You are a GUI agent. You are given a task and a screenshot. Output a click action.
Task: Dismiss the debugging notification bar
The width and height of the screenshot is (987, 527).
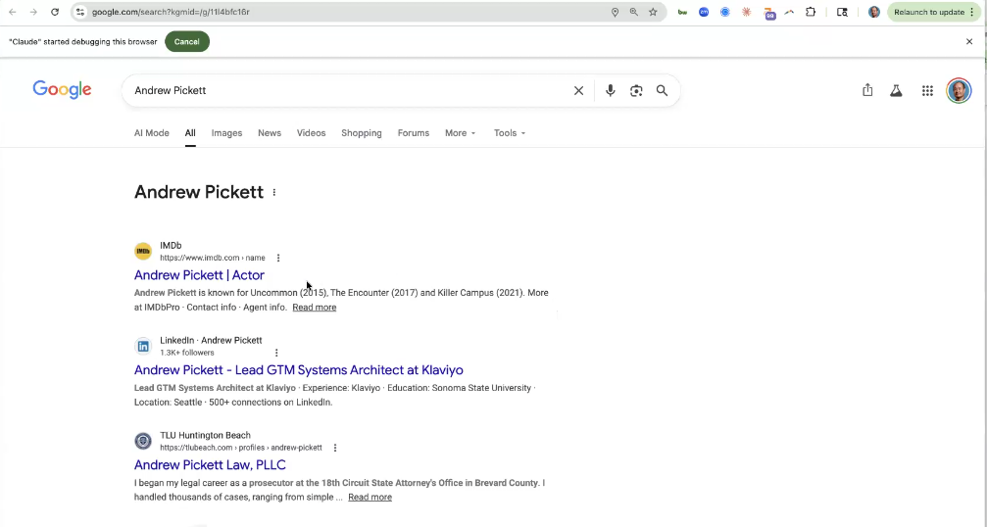969,41
